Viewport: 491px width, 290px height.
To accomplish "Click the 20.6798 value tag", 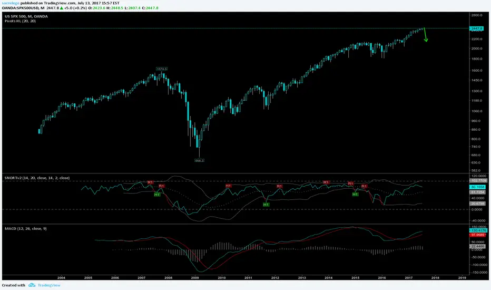I will (x=477, y=204).
